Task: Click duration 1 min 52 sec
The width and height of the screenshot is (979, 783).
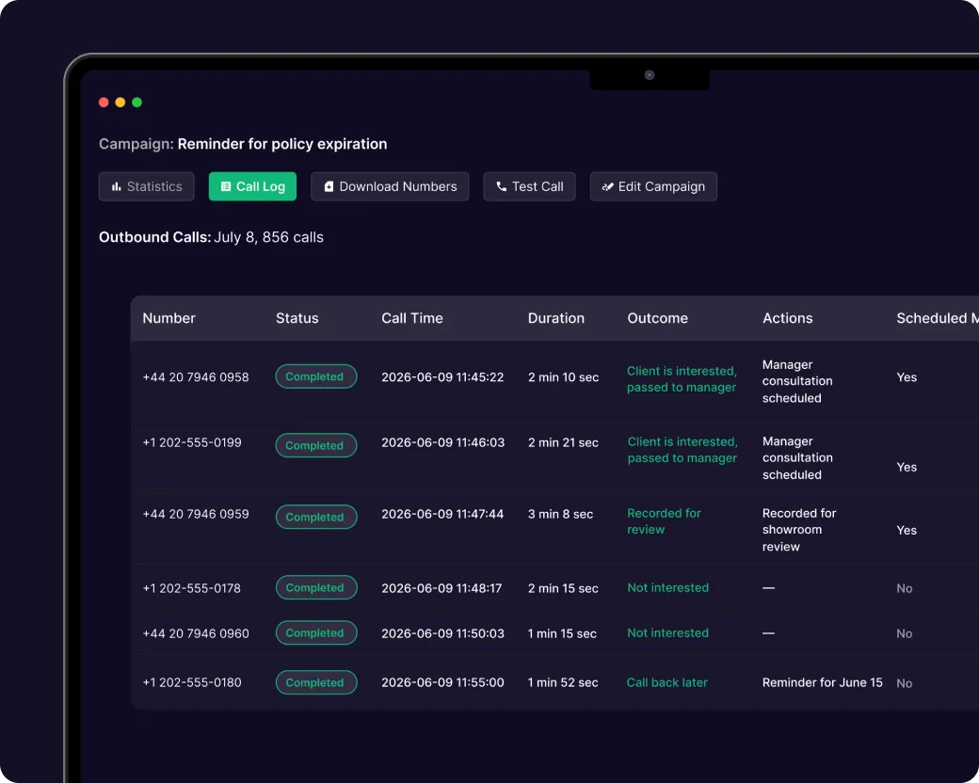Action: [563, 682]
